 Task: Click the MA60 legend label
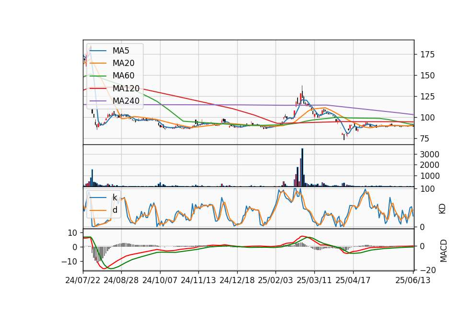(123, 76)
